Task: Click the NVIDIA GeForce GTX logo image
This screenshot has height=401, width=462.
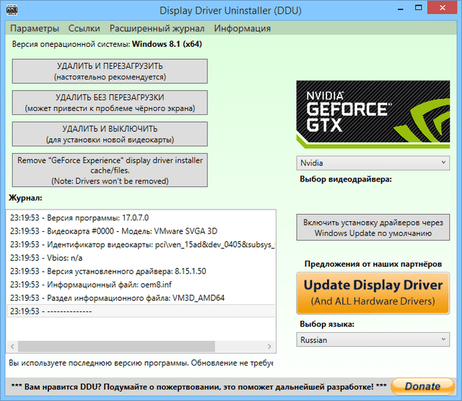Action: [373, 116]
